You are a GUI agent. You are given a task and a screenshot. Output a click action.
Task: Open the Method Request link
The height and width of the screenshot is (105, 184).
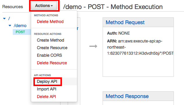click(x=125, y=22)
